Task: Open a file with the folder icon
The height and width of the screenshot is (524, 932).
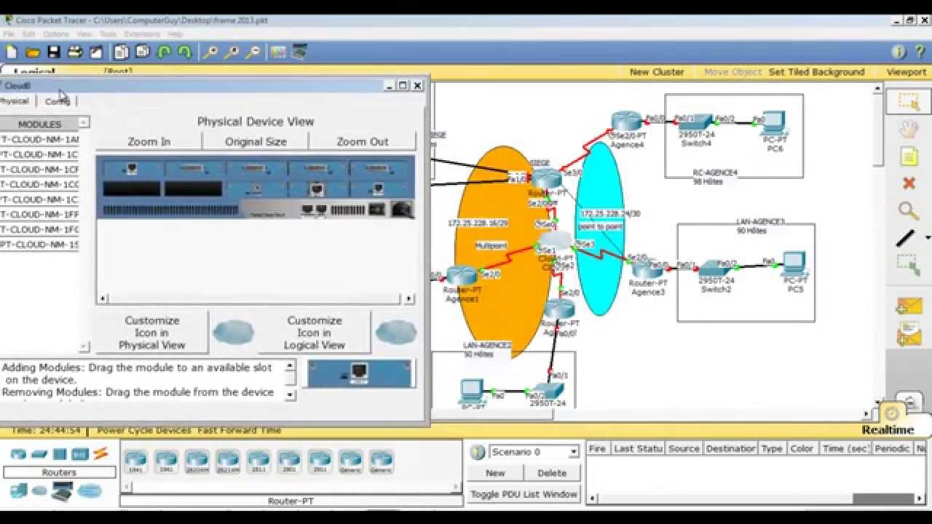Action: coord(33,52)
